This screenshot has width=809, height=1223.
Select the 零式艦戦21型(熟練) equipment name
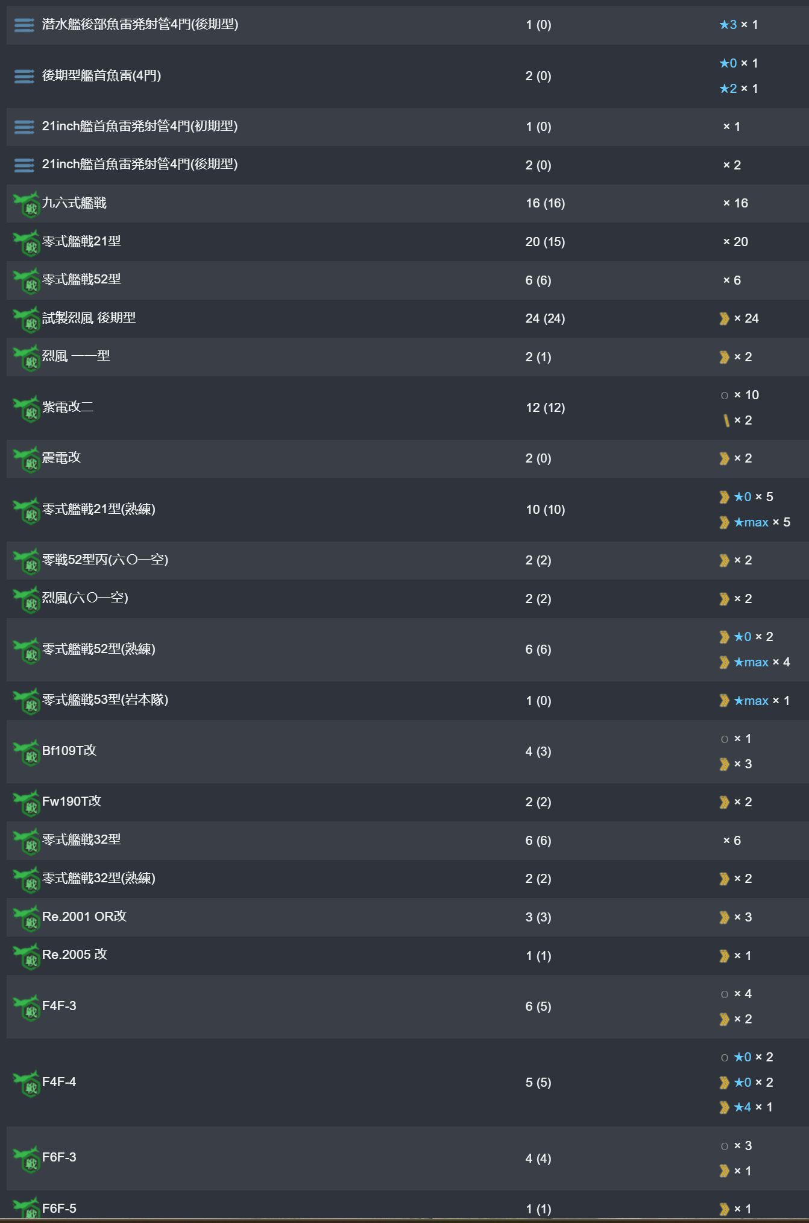point(99,509)
